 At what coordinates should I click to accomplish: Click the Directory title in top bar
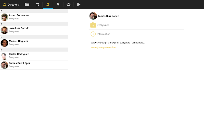coord(14,5)
